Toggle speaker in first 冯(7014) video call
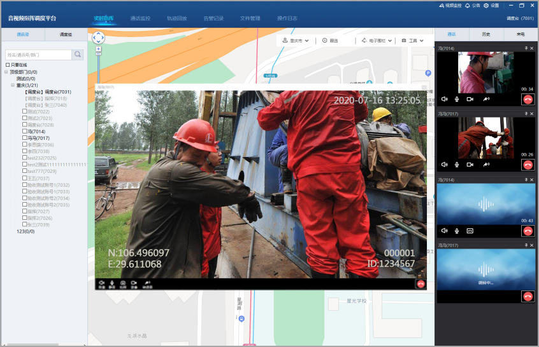539x347 pixels. 444,99
